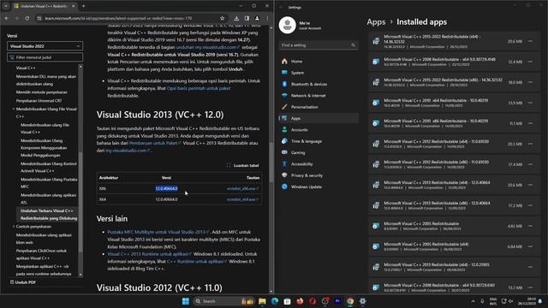
Task: Click the browser address bar URL
Action: point(119,18)
